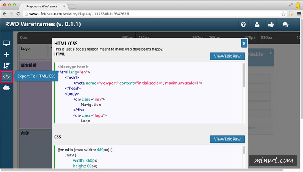Viewport: 303px width, 172px height.
Task: Click the Export To HTML/CSS code icon
Action: pos(6,77)
